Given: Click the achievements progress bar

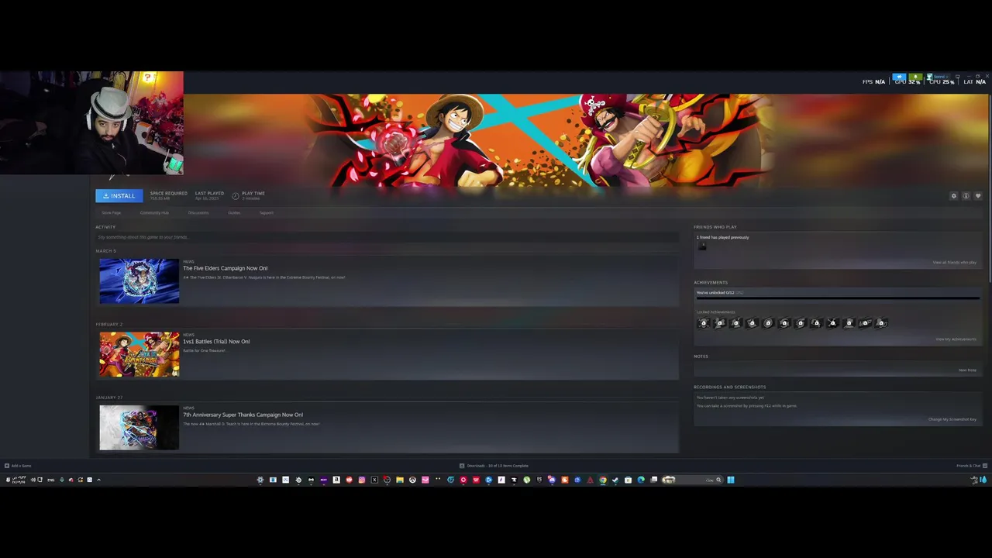Looking at the screenshot, I should click(x=837, y=298).
